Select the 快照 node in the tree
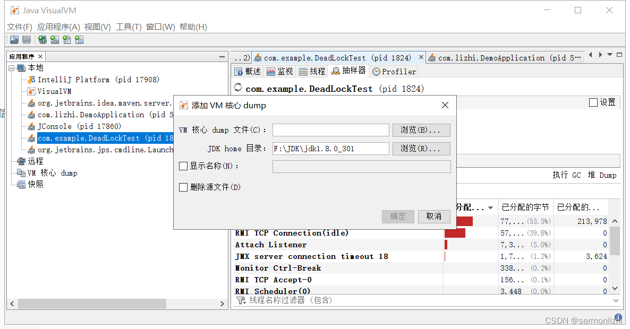 point(36,185)
